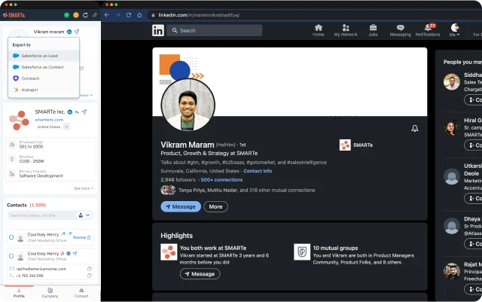Open LinkedIn Jobs
Screen dimensions: 482x302
pos(373,30)
